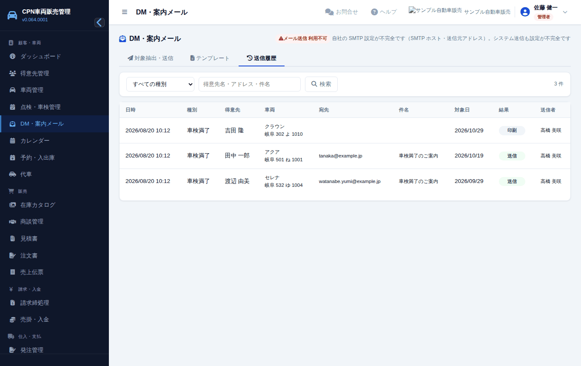Click 送信 badge in 田中 一郎 row

[512, 156]
